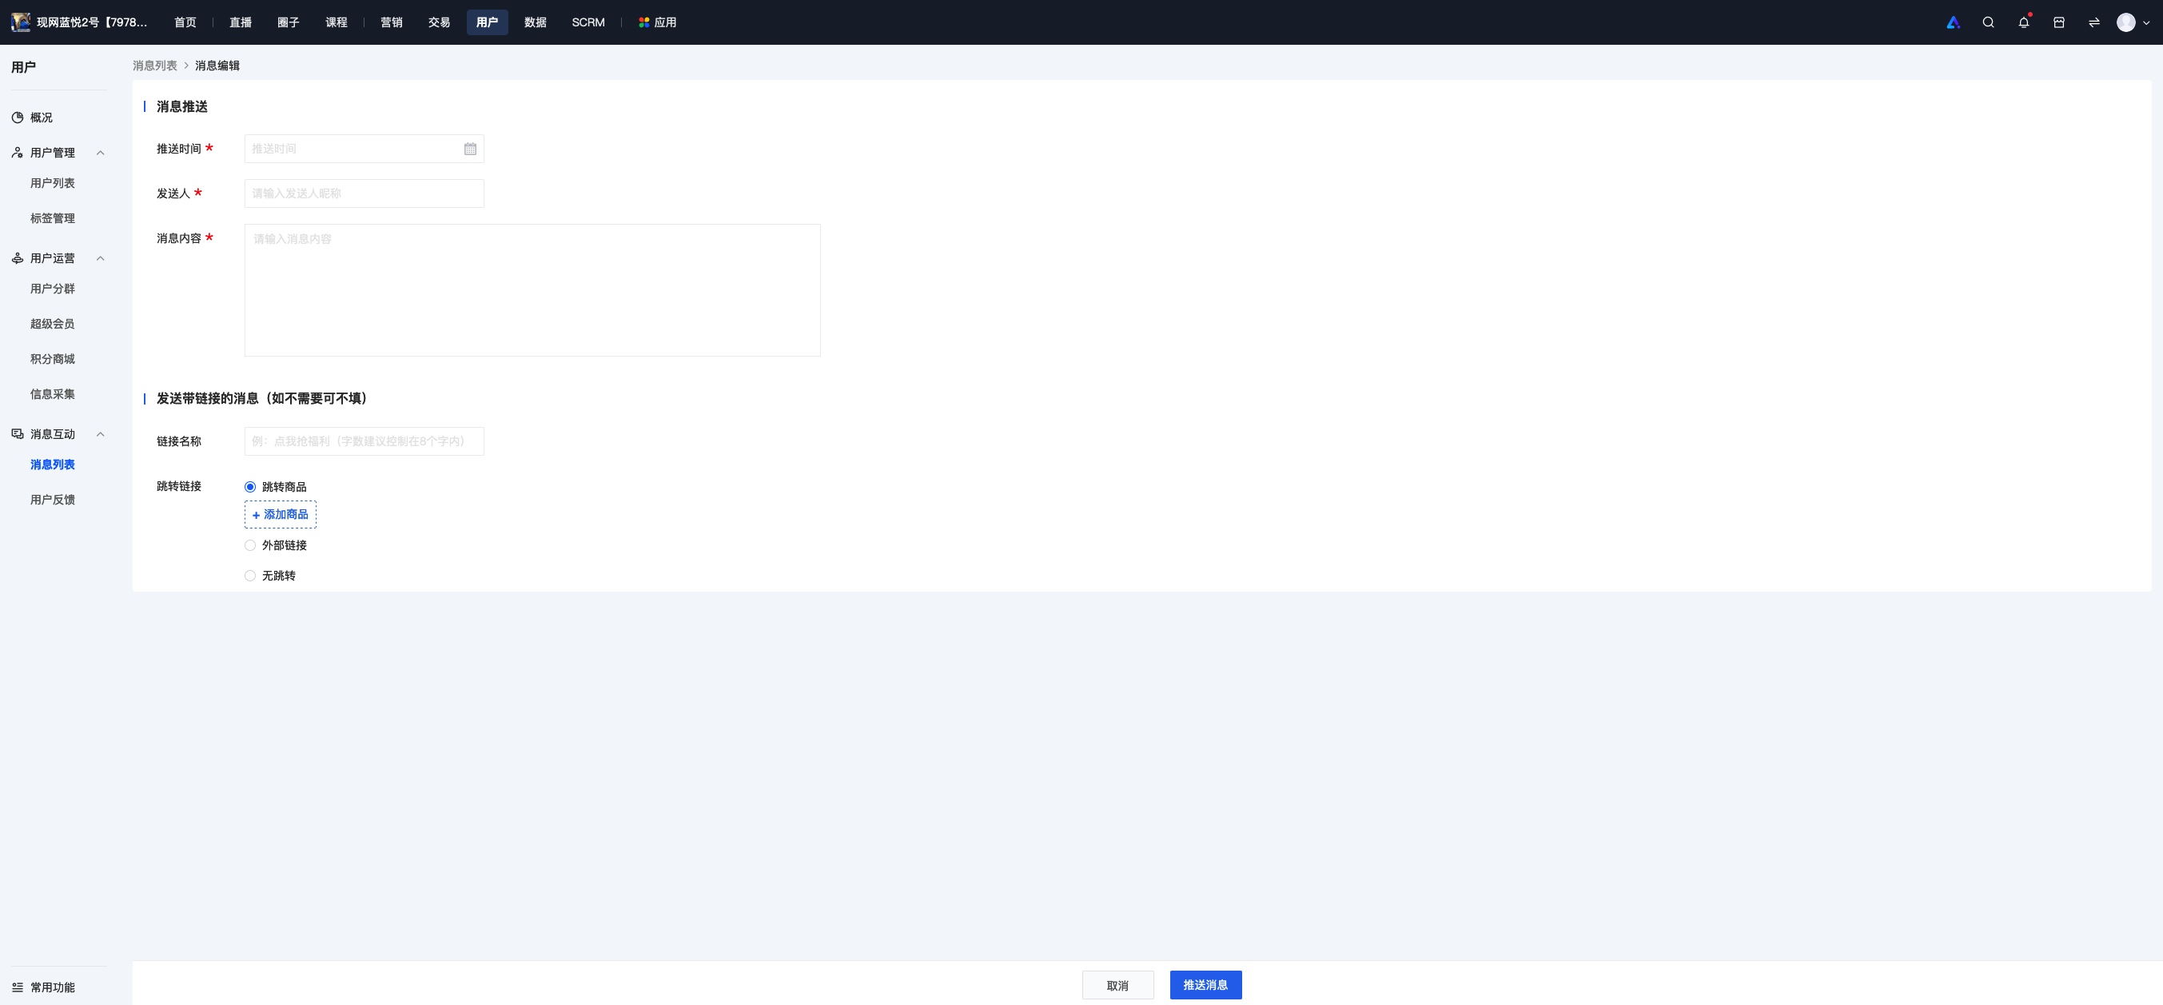2163x1005 pixels.
Task: Open 消息列表 in sidebar
Action: (53, 465)
